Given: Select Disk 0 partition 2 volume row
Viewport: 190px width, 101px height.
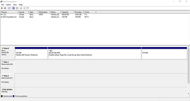Looking at the screenshot, I should coord(10,17).
